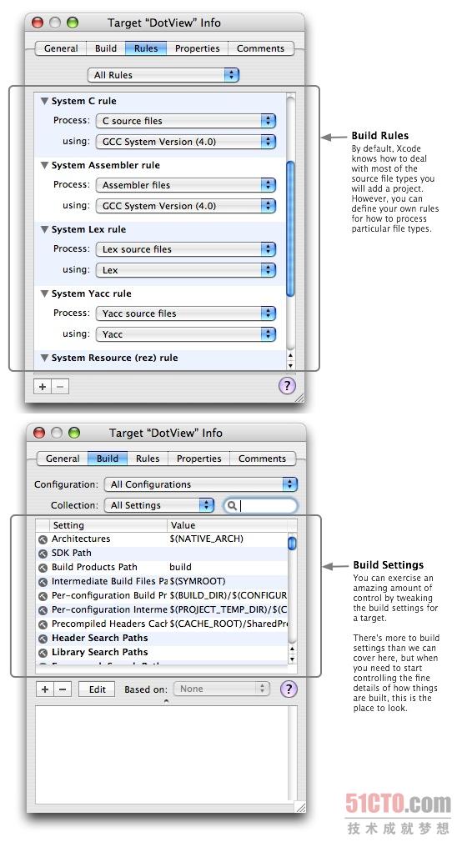Open Properties tab in lower window
The image size is (457, 842).
pyautogui.click(x=198, y=459)
